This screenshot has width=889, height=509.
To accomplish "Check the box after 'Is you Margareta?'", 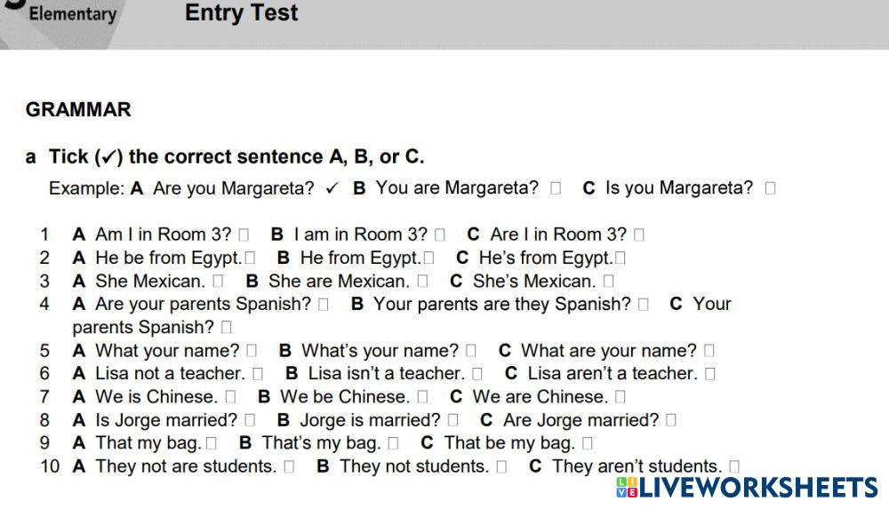I will pyautogui.click(x=770, y=188).
